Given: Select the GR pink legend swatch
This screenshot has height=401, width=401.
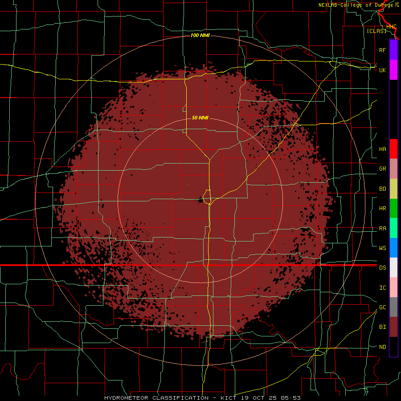Looking at the screenshot, I should click(x=393, y=169).
